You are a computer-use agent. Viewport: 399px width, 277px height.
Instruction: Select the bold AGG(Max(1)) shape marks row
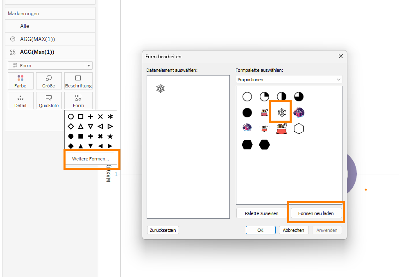(x=50, y=52)
